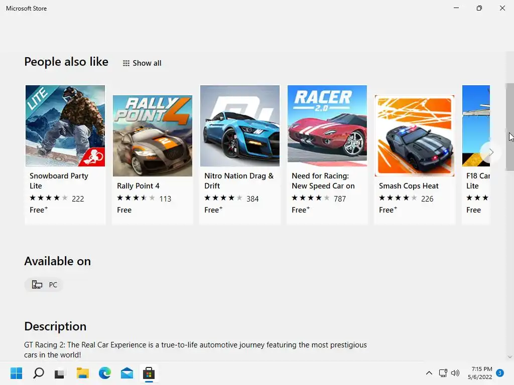
Task: Click Free price under Rally Point 4
Action: click(124, 210)
